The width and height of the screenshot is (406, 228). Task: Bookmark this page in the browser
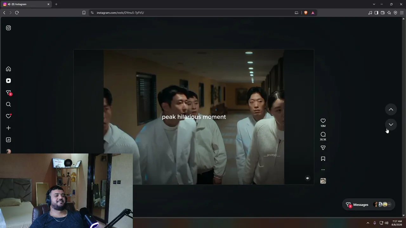tap(84, 13)
